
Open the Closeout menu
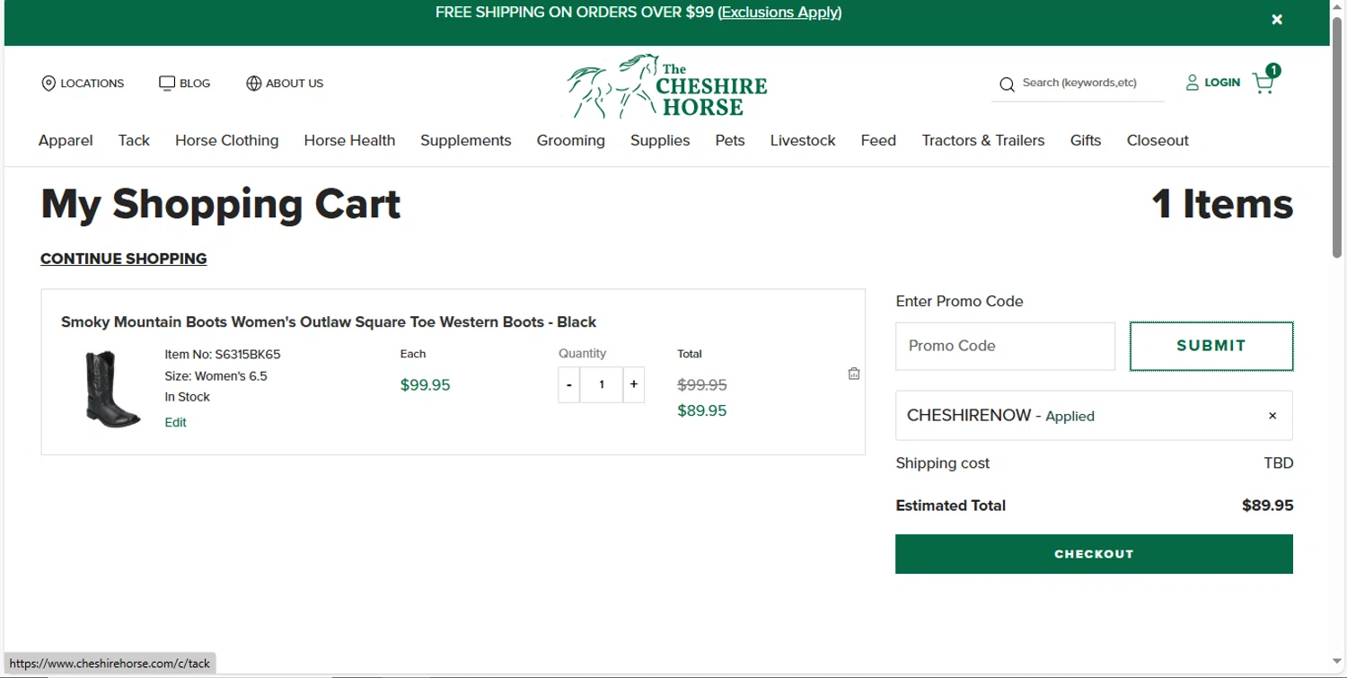[x=1158, y=140]
